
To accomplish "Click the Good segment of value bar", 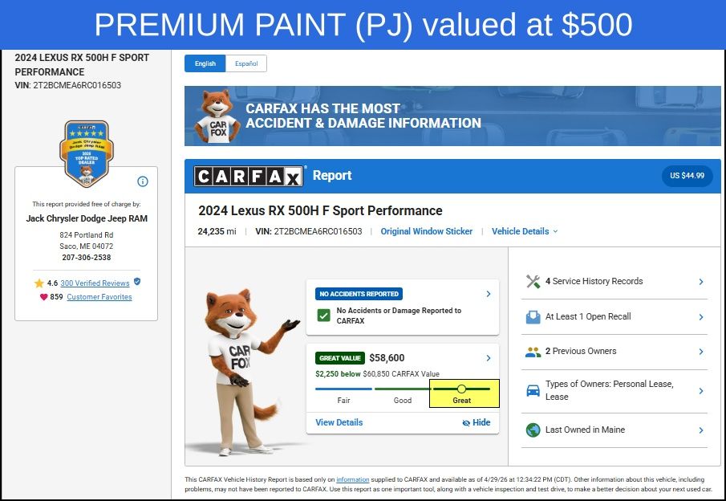I will tap(402, 389).
